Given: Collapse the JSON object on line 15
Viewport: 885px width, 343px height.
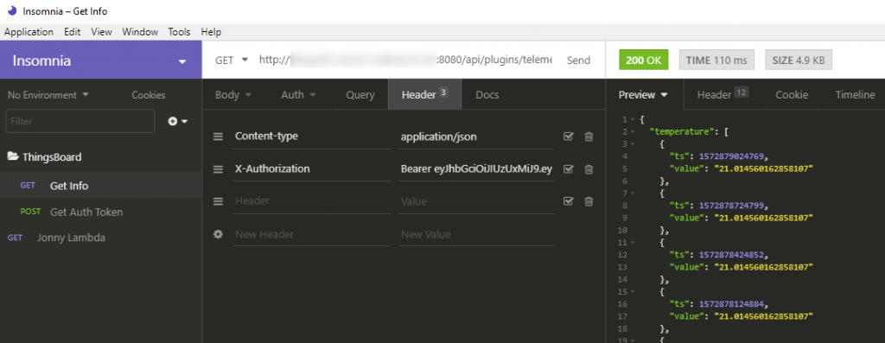Looking at the screenshot, I should pos(634,292).
